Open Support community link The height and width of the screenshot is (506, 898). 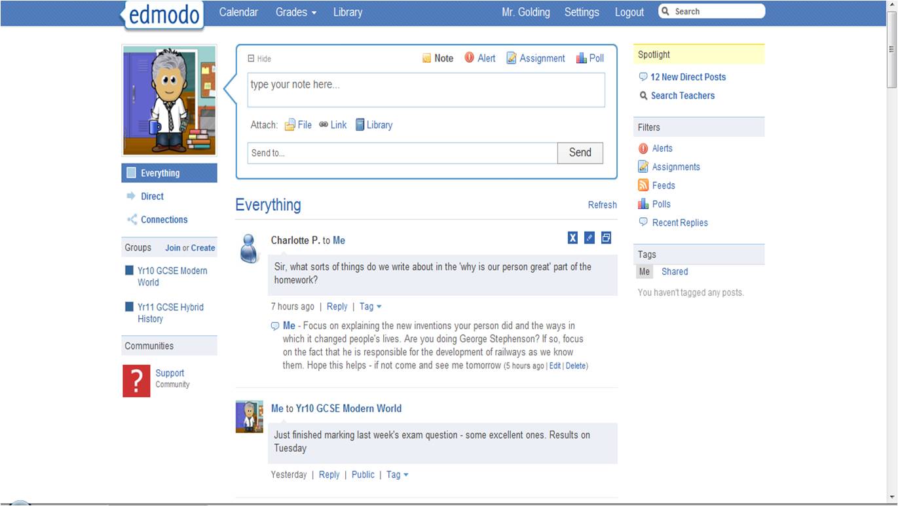click(170, 373)
